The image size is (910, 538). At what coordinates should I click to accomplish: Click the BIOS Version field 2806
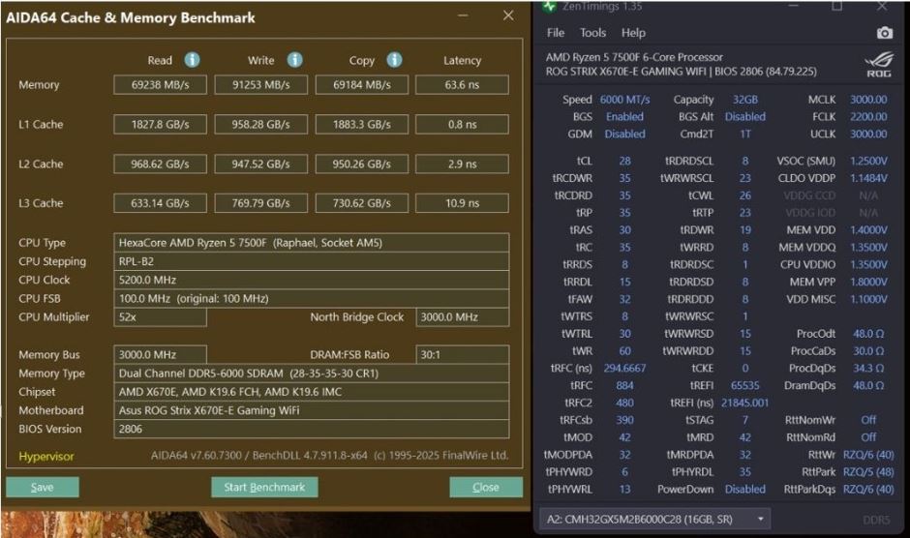point(312,429)
